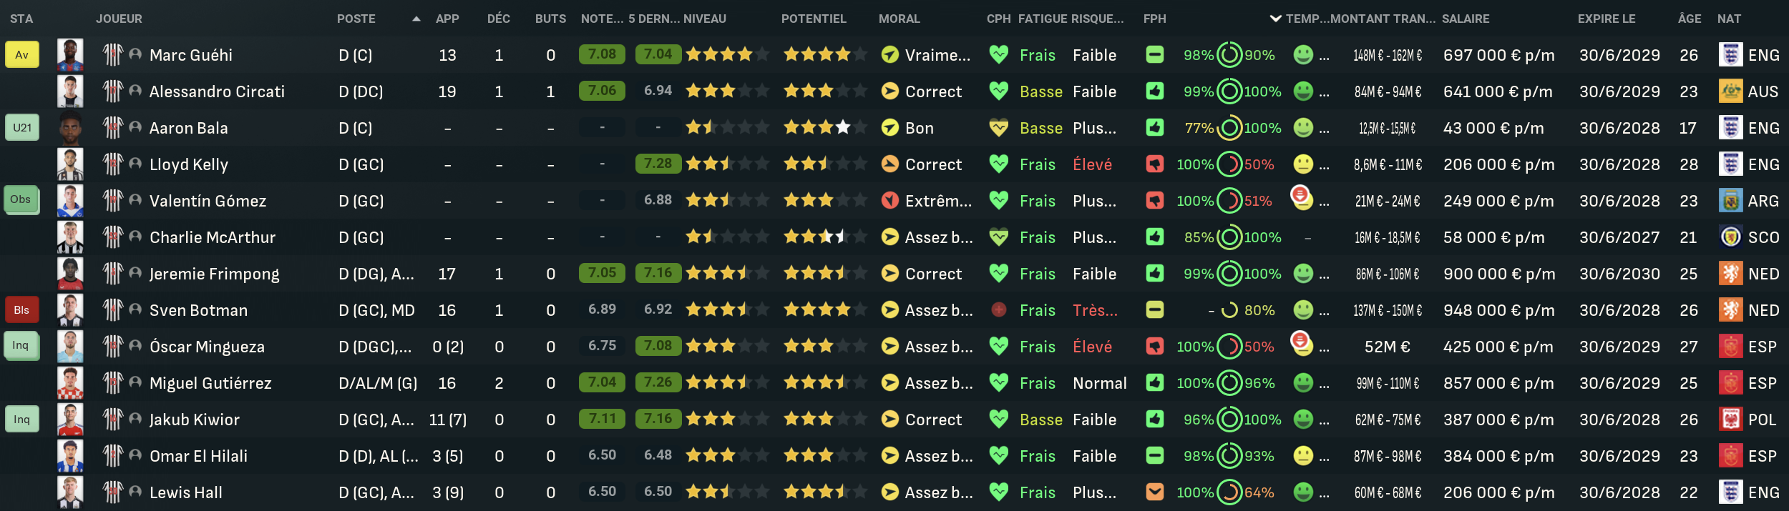This screenshot has height=511, width=1789.
Task: Expand the chevron dropdown before the TEMP column
Action: click(1275, 19)
